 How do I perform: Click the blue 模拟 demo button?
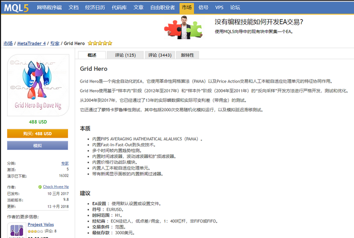tap(37, 146)
